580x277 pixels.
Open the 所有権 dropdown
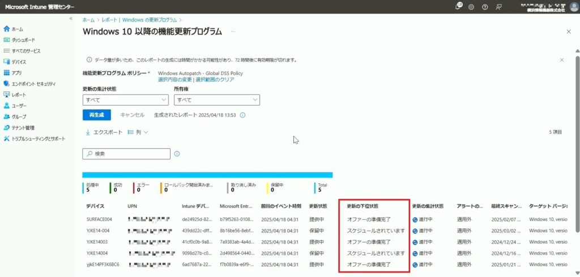point(217,99)
